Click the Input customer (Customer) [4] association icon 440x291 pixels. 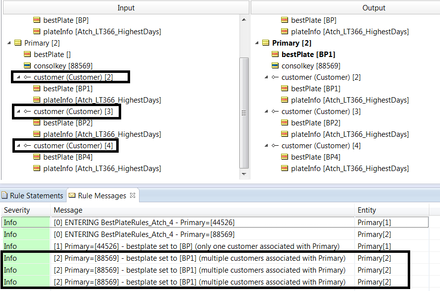pyautogui.click(x=27, y=145)
